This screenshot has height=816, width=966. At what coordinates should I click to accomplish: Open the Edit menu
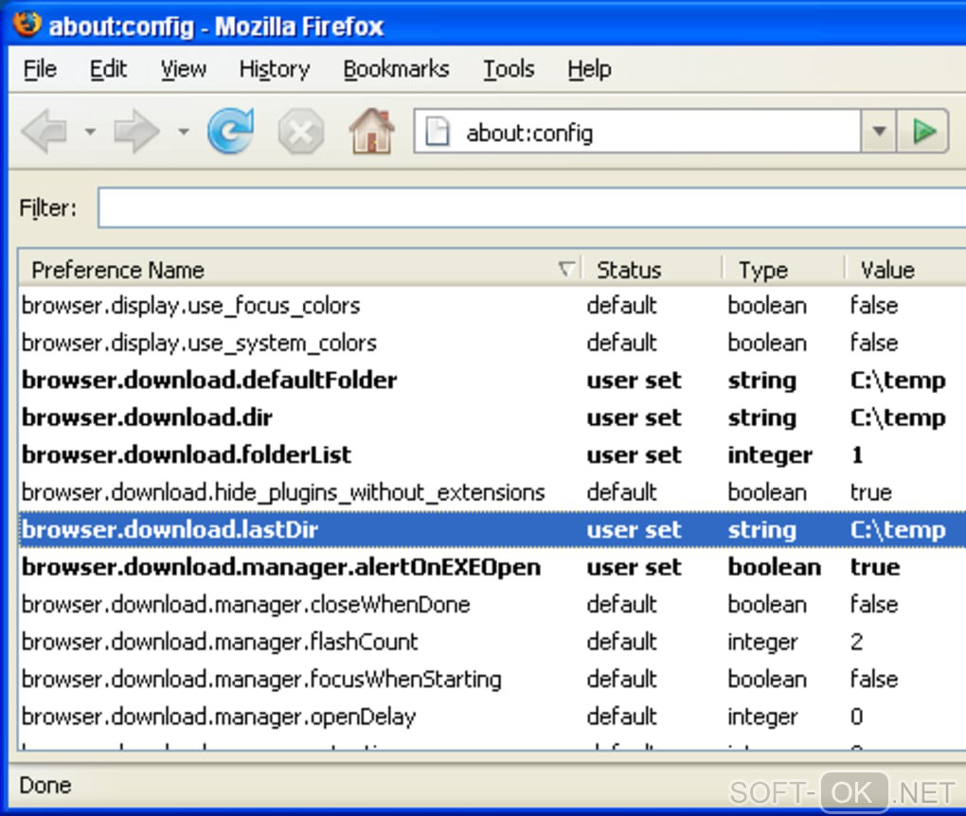point(108,69)
